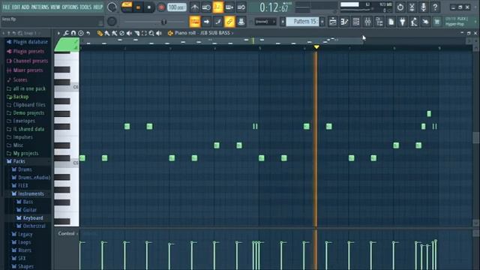
Task: Collapse the Instruments folder
Action: [31, 193]
